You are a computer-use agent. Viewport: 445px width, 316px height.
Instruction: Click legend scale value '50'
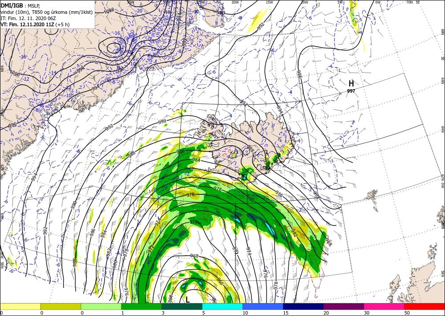407,313
